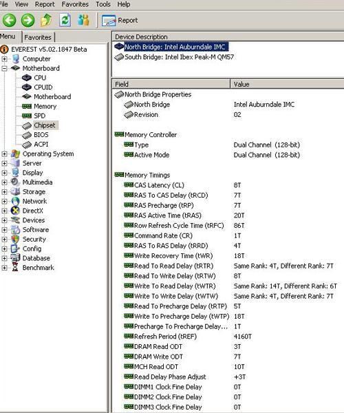Click the Motherboard sub-item board icon

(27, 96)
